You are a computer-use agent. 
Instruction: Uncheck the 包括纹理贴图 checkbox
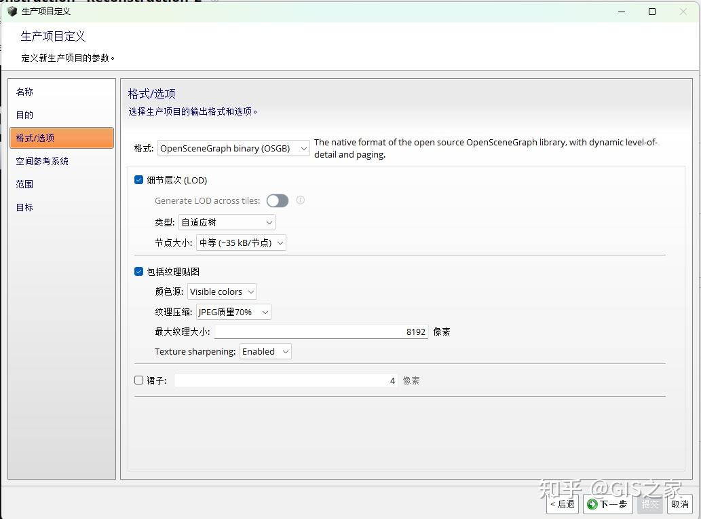pos(138,271)
